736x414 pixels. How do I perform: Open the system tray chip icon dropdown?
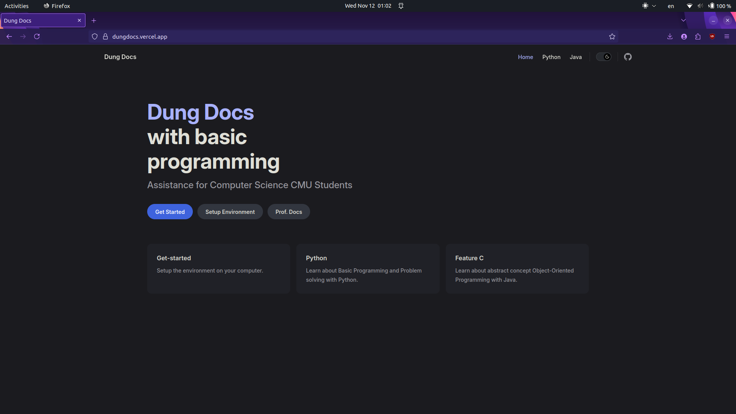(649, 6)
